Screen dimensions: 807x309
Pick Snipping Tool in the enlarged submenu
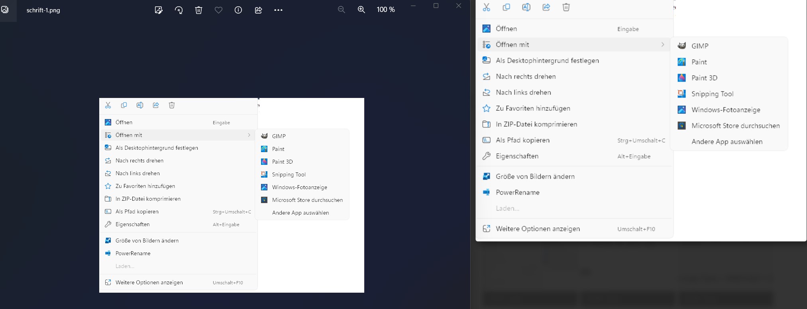coord(729,94)
